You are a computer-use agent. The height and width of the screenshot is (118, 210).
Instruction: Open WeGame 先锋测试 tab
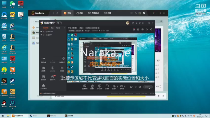93,13
